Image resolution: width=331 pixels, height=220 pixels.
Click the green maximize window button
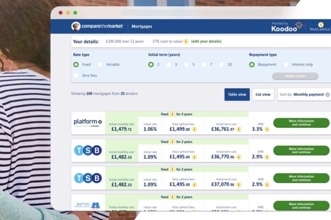75,13
